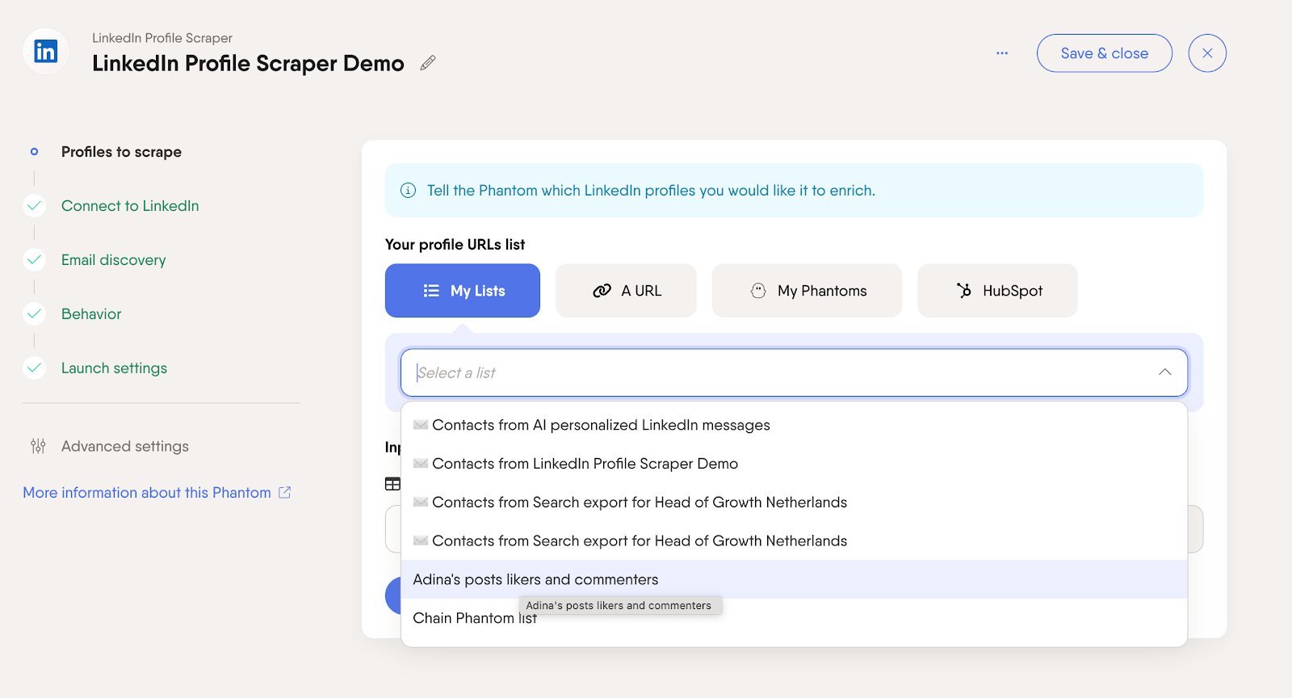
Task: Open Behavior step
Action: point(91,314)
